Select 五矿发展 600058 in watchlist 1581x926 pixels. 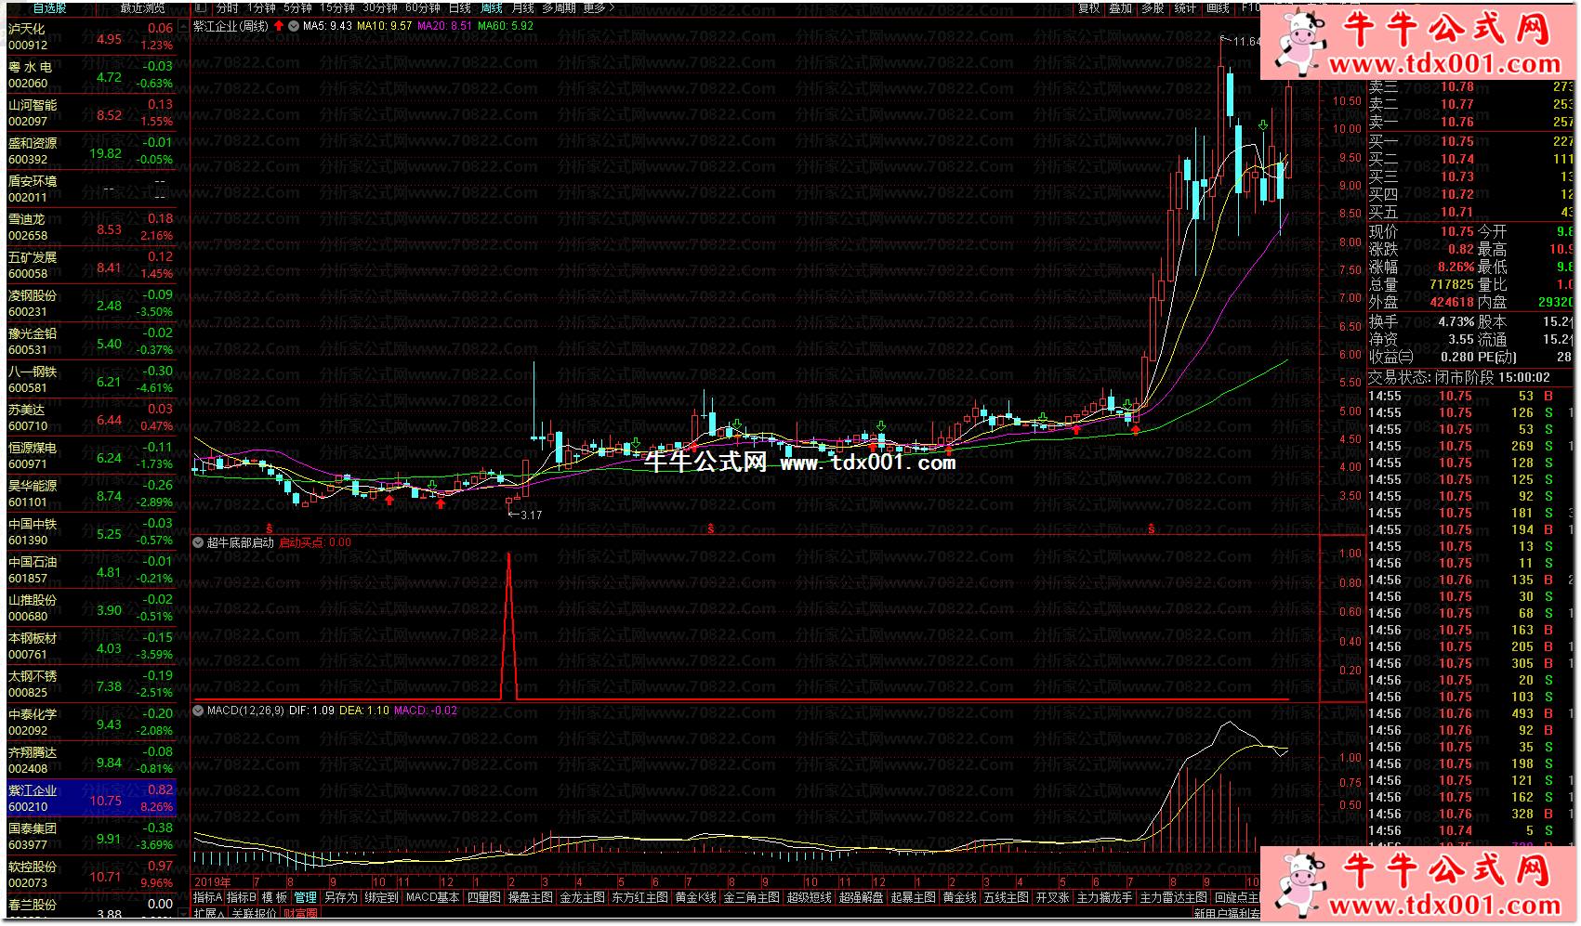click(x=90, y=266)
